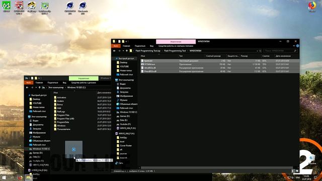
Task: Open the Главная tab in WINDOWS64 window
Action: tap(126, 46)
